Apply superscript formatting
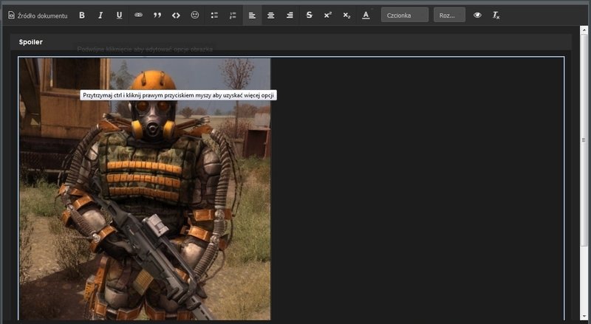The image size is (591, 324). pos(327,15)
